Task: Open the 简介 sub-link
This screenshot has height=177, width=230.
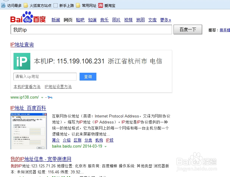Action: [56, 140]
